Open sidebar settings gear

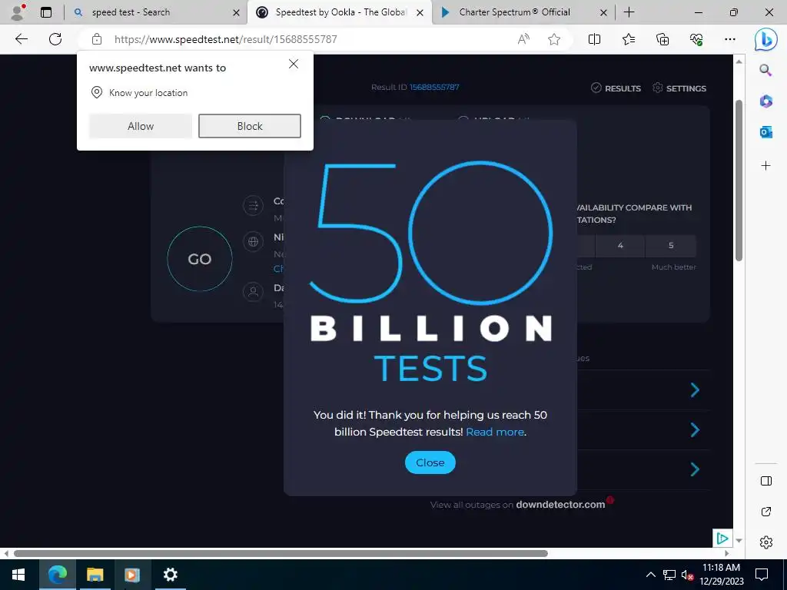(766, 542)
